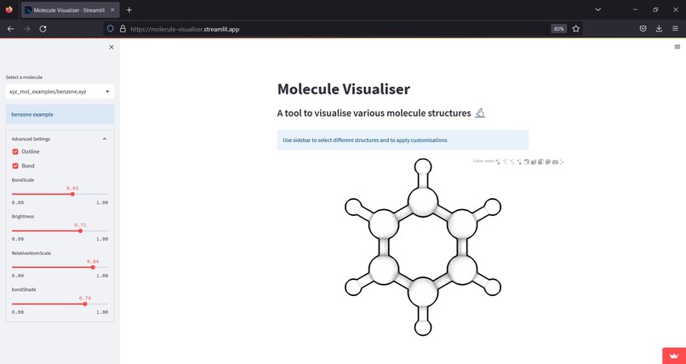Click the RelativeAtomScale label
The width and height of the screenshot is (686, 364).
[31, 253]
